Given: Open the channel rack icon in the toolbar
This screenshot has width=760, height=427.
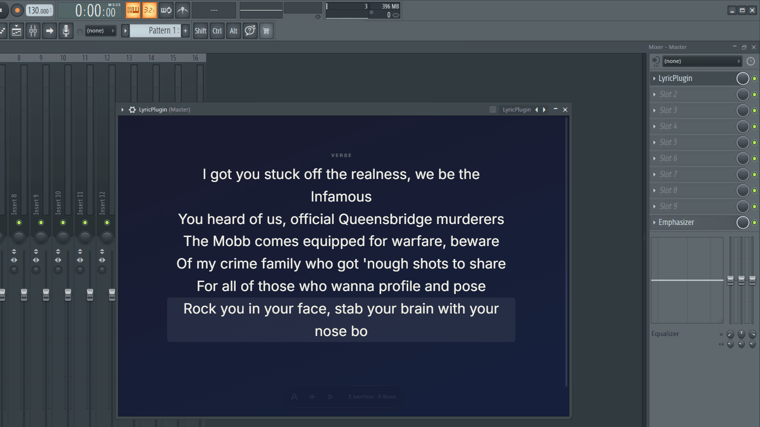Looking at the screenshot, I should (x=17, y=31).
